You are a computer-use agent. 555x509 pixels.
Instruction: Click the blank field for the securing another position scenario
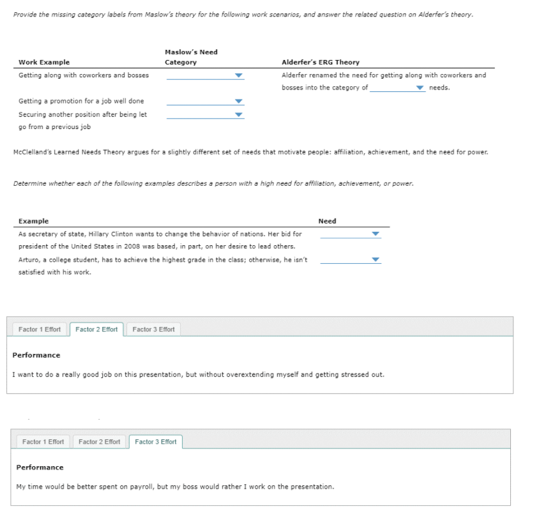(204, 113)
